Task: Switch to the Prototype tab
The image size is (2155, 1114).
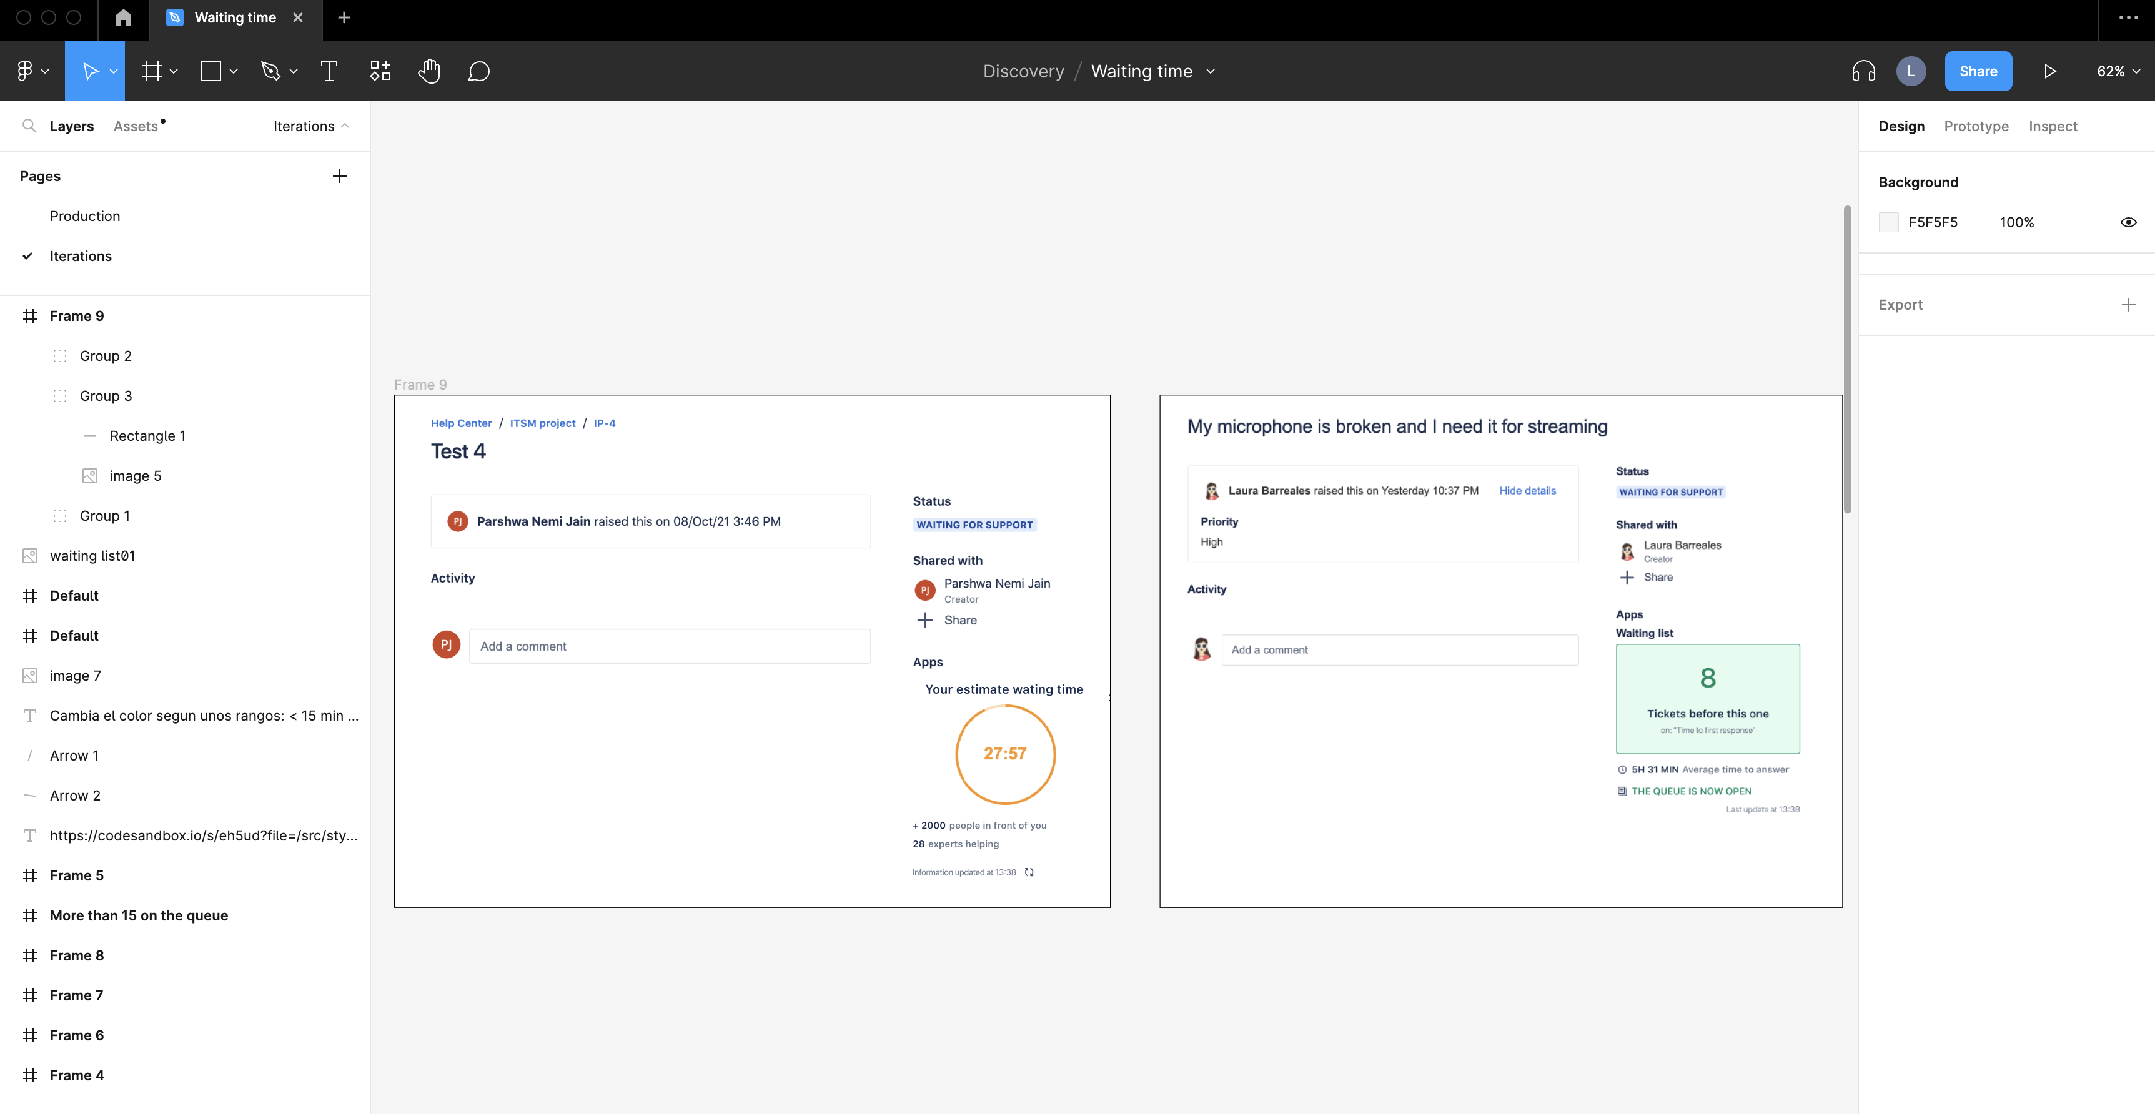Action: click(x=1976, y=126)
